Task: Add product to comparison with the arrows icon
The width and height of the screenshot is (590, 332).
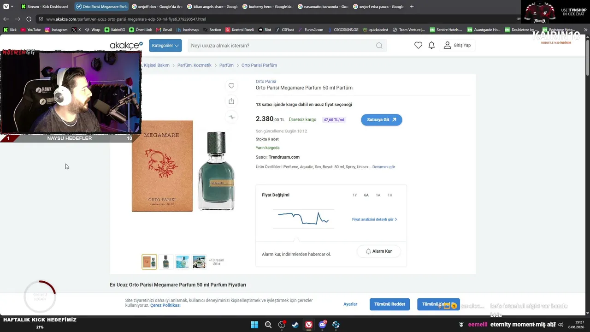Action: tap(231, 117)
